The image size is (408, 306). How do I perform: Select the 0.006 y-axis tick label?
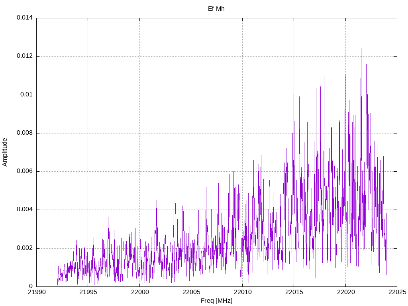pos(25,171)
